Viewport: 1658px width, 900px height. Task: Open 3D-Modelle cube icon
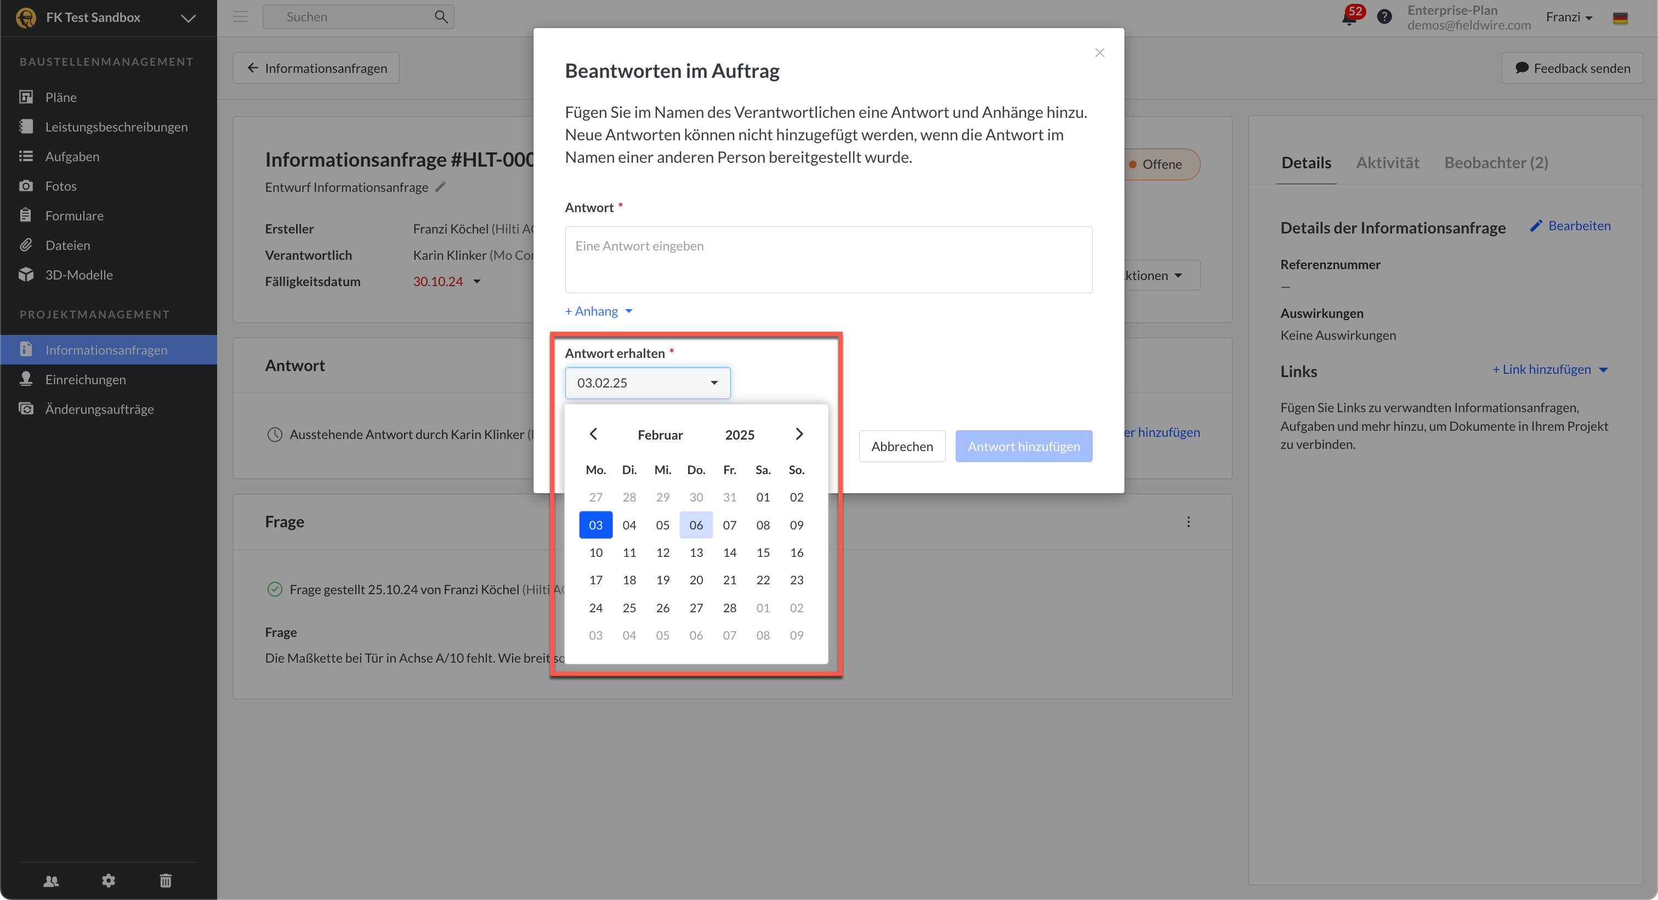26,275
